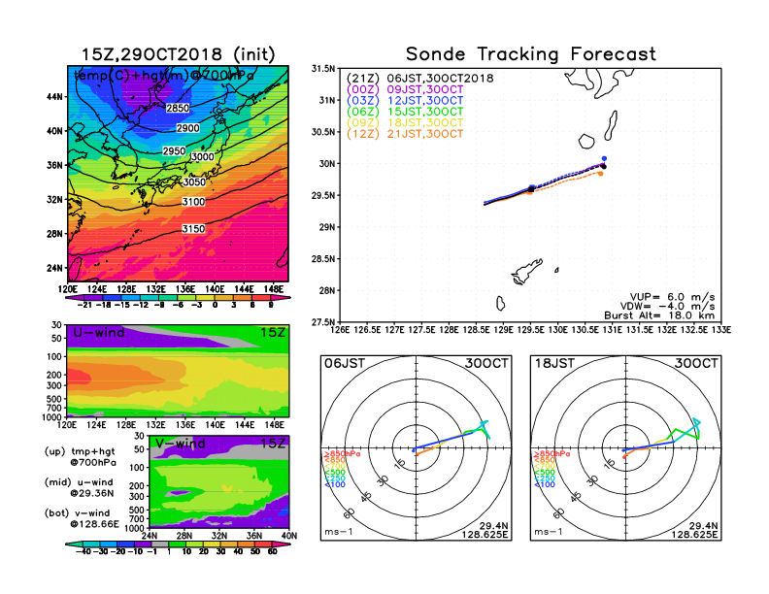Click the 'VDW= -4.0 m/s' value
Viewport: 769px width, 594px height.
[x=667, y=307]
